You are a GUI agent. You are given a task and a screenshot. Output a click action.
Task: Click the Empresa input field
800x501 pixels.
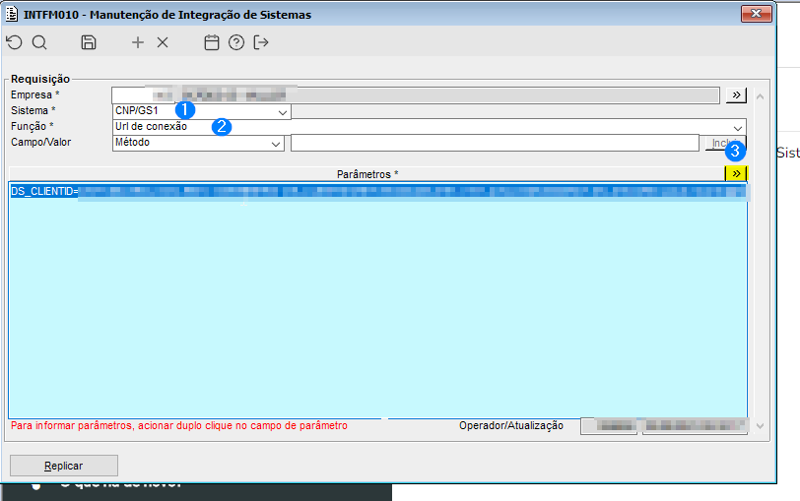click(416, 95)
